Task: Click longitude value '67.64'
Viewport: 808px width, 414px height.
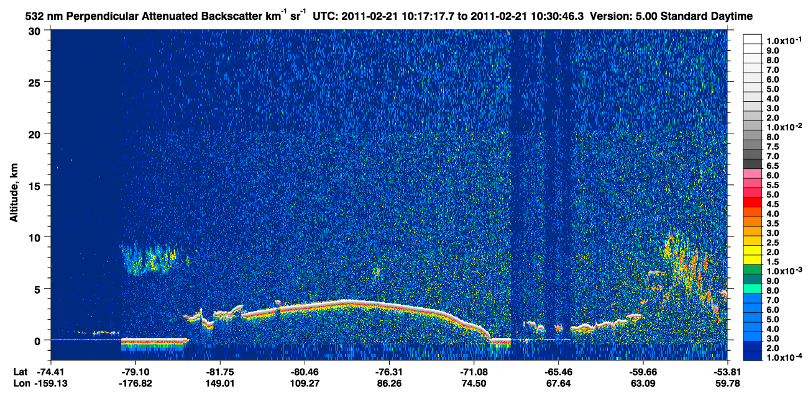Action: [x=558, y=383]
